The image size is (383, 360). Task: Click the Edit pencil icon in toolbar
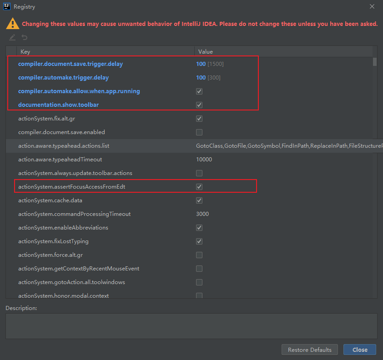(x=12, y=37)
